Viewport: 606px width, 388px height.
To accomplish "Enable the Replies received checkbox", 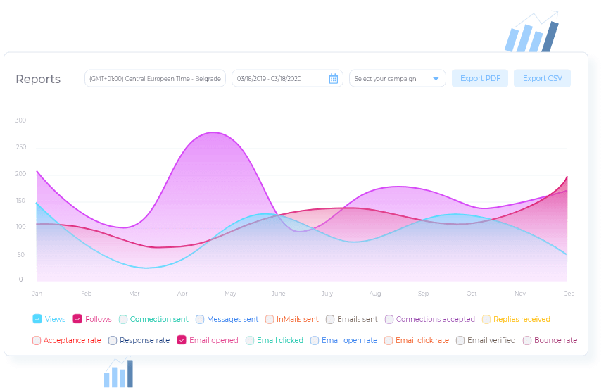I will pos(486,320).
